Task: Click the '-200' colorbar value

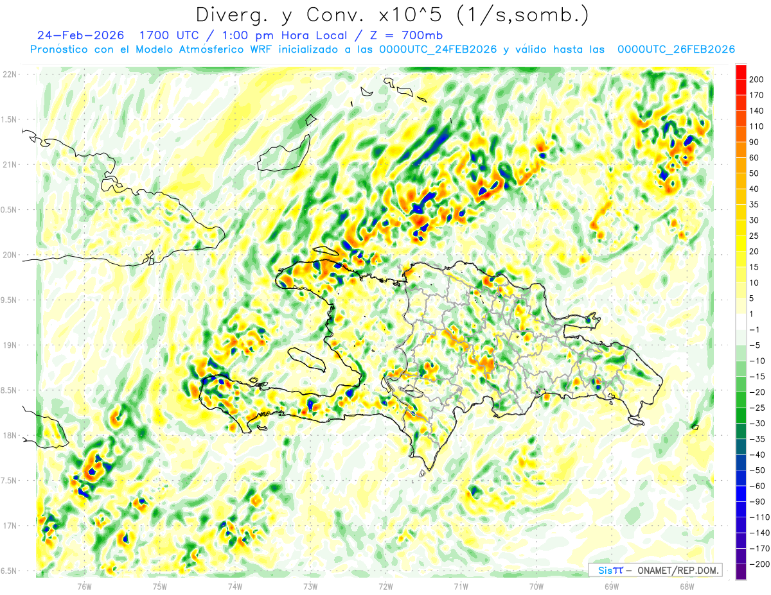Action: point(761,564)
